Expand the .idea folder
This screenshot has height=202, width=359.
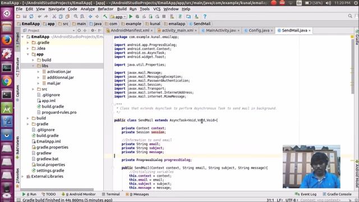click(28, 48)
